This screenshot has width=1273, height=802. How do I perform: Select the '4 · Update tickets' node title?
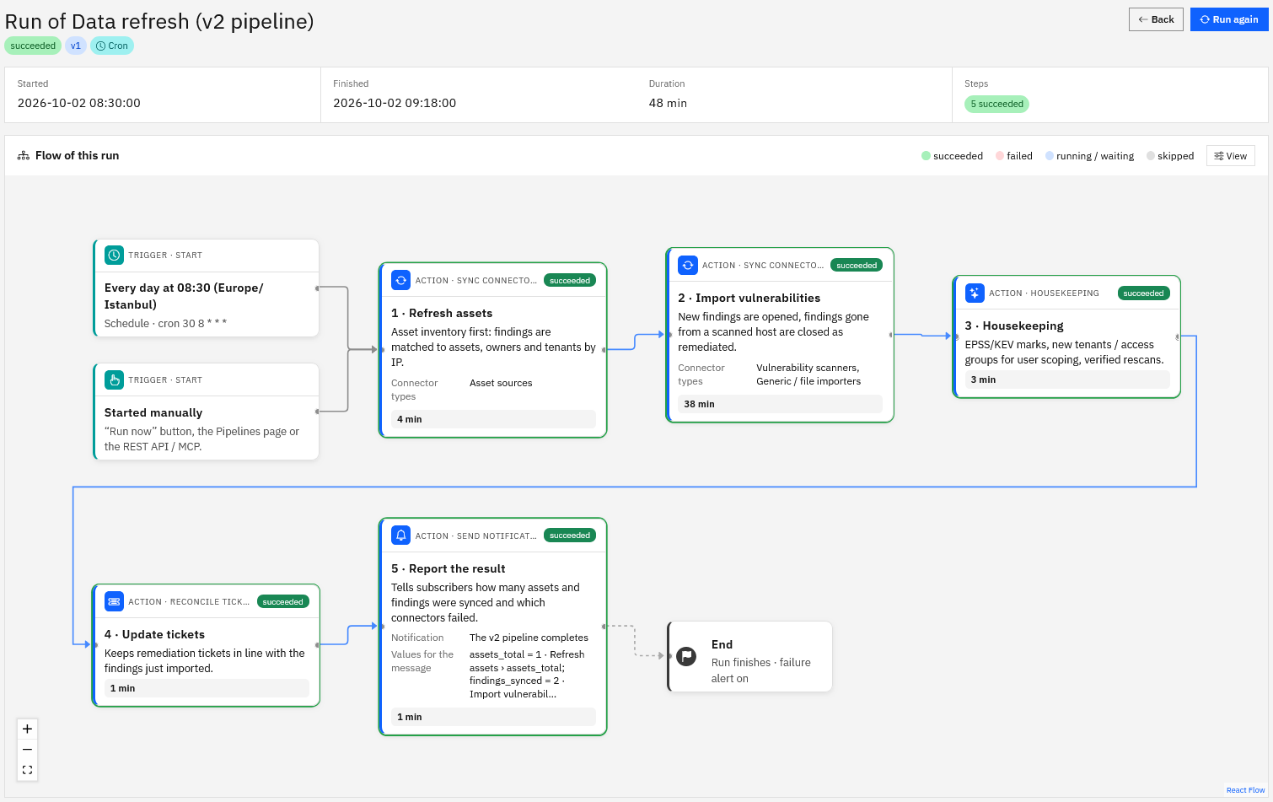154,634
